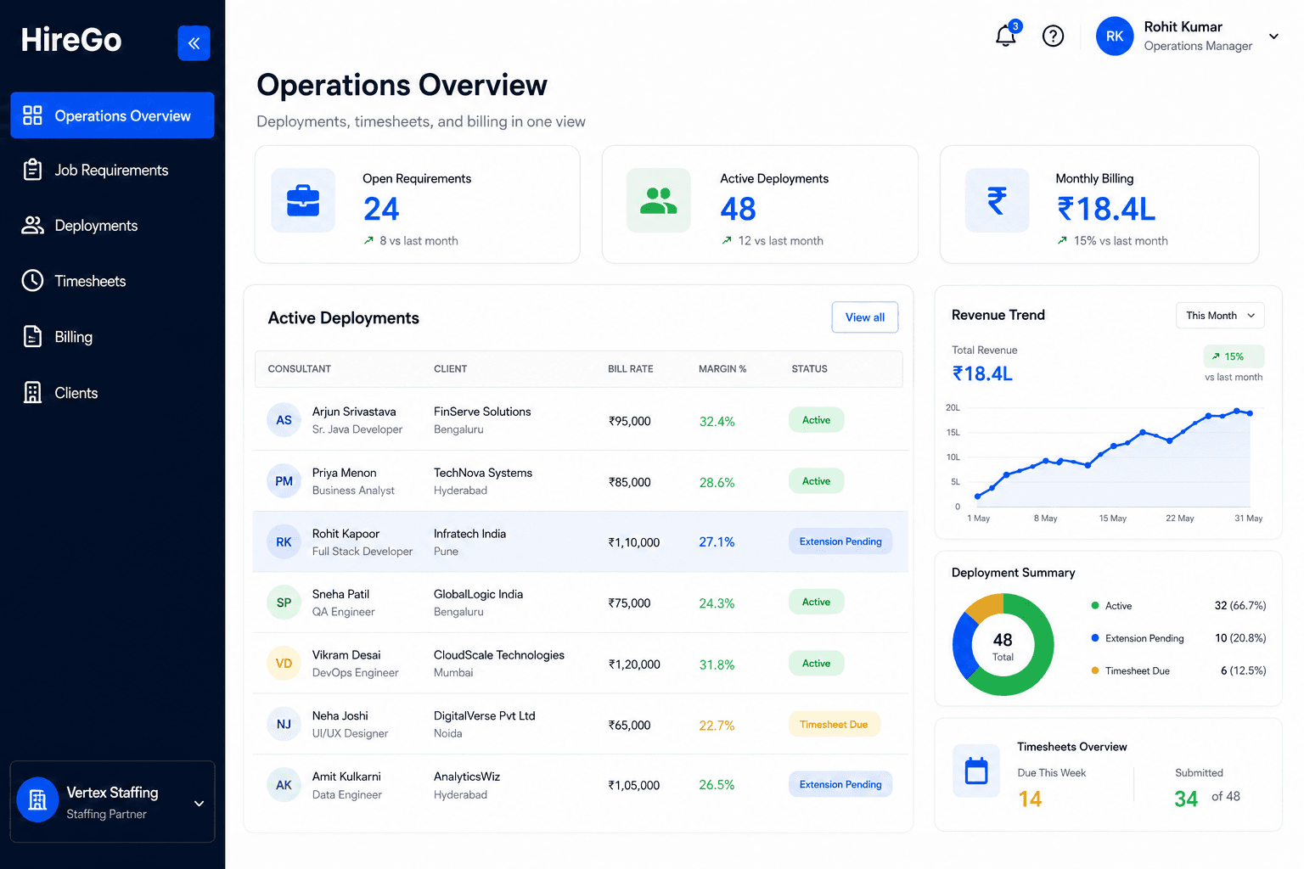Click the Monthly Billing rupee icon
The height and width of the screenshot is (869, 1304).
pyautogui.click(x=997, y=200)
